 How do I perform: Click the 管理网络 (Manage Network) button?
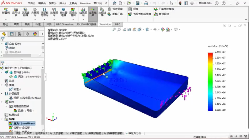tap(161, 14)
